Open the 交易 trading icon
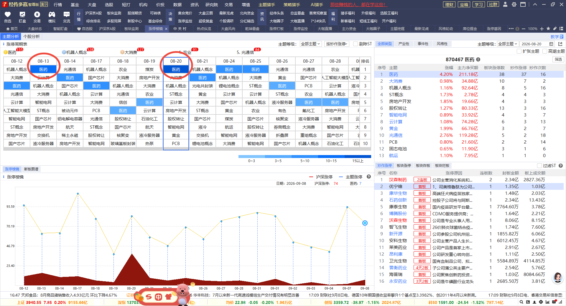Viewport: 566px width, 306px height. 37,14
